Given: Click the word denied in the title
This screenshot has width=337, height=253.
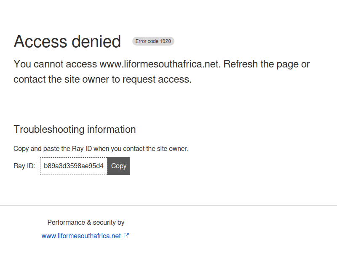Looking at the screenshot, I should 96,41.
